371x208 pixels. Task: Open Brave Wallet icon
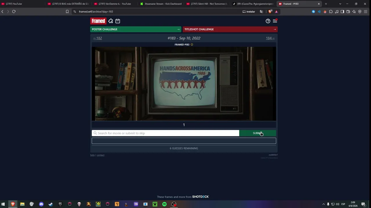tap(348, 12)
